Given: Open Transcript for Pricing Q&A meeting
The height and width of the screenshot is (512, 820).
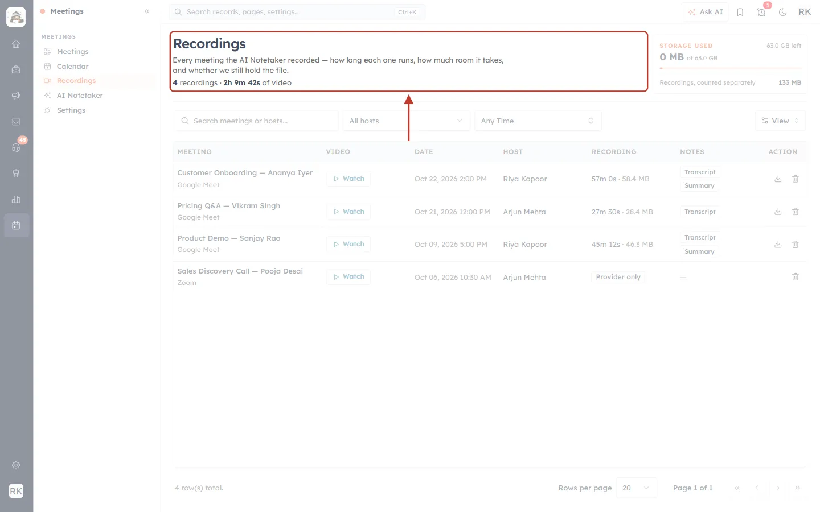Looking at the screenshot, I should tap(700, 212).
